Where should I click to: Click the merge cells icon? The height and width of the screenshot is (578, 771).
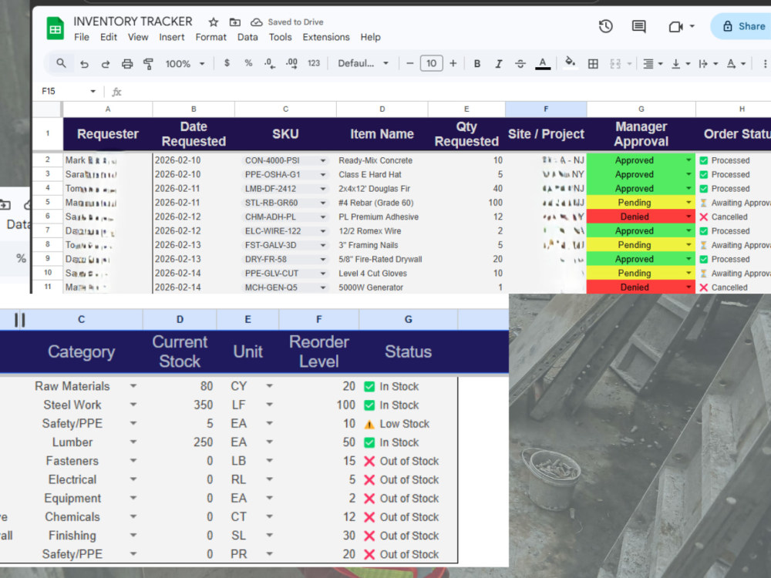615,64
